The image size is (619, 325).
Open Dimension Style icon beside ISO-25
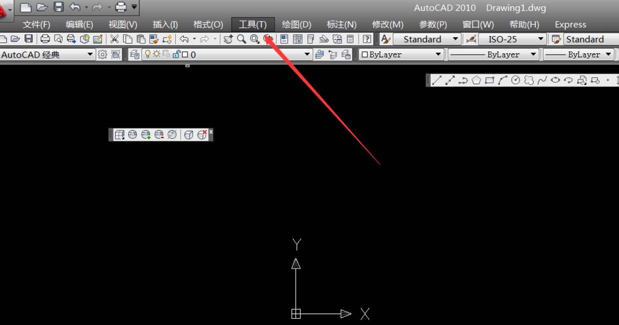coord(470,39)
